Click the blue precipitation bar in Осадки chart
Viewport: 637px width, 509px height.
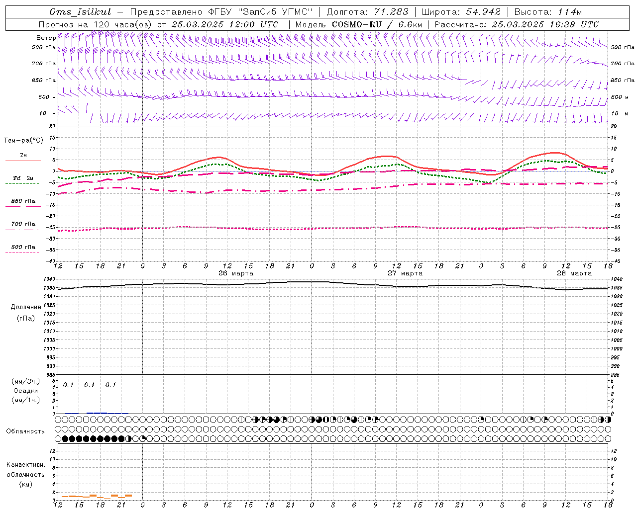click(x=97, y=413)
